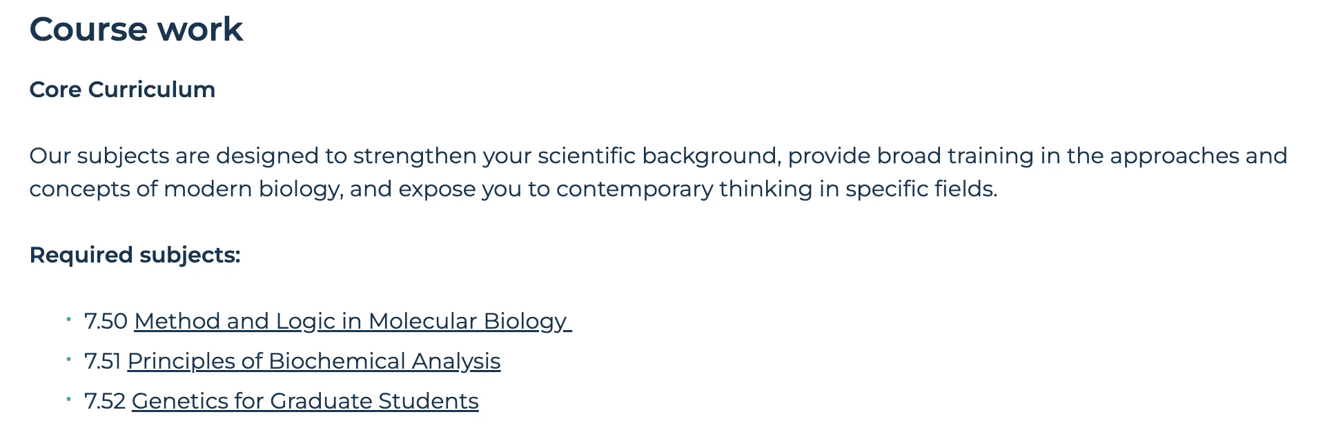Open the Genetics for Graduate Students link
Viewport: 1343px width, 441px height.
coord(304,401)
